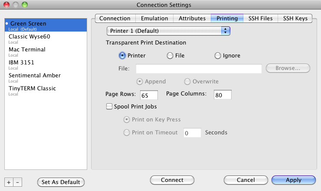Select the File destination radio button

[170, 56]
